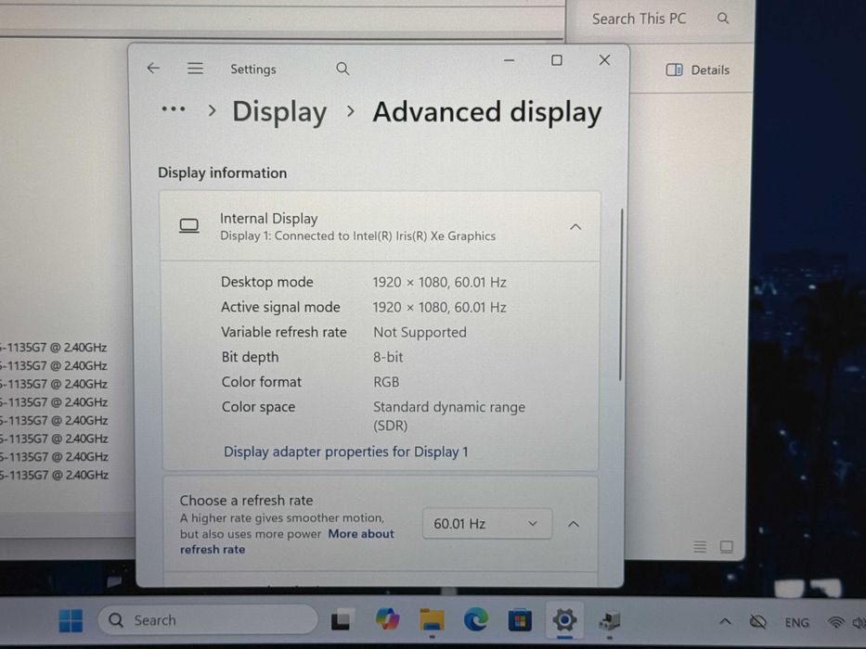Open Display adapter properties for Display 1
This screenshot has width=866, height=649.
tap(345, 452)
